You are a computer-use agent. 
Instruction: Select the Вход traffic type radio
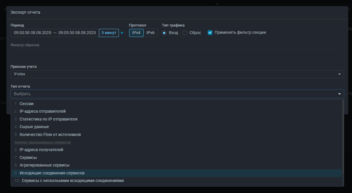164,33
